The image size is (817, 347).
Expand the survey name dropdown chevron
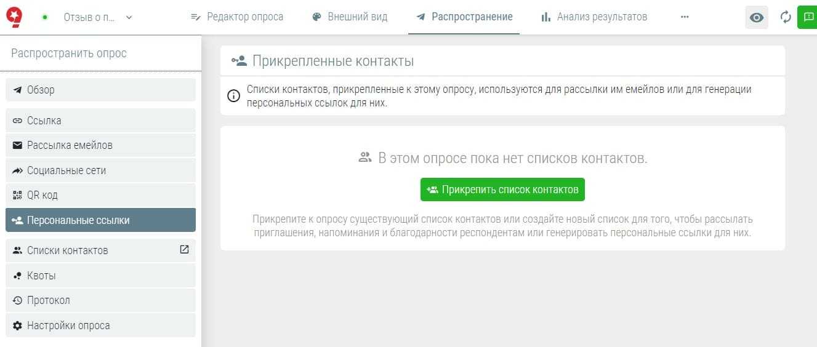pos(129,17)
